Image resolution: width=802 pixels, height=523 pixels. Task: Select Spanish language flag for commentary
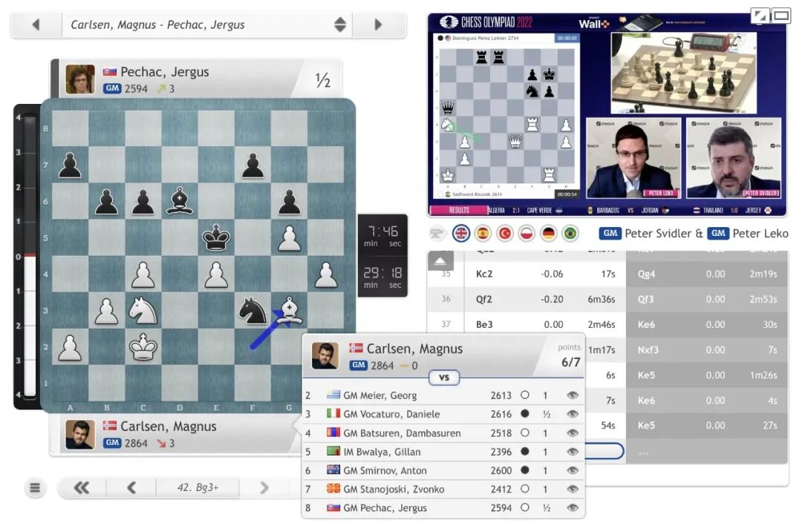pyautogui.click(x=483, y=234)
